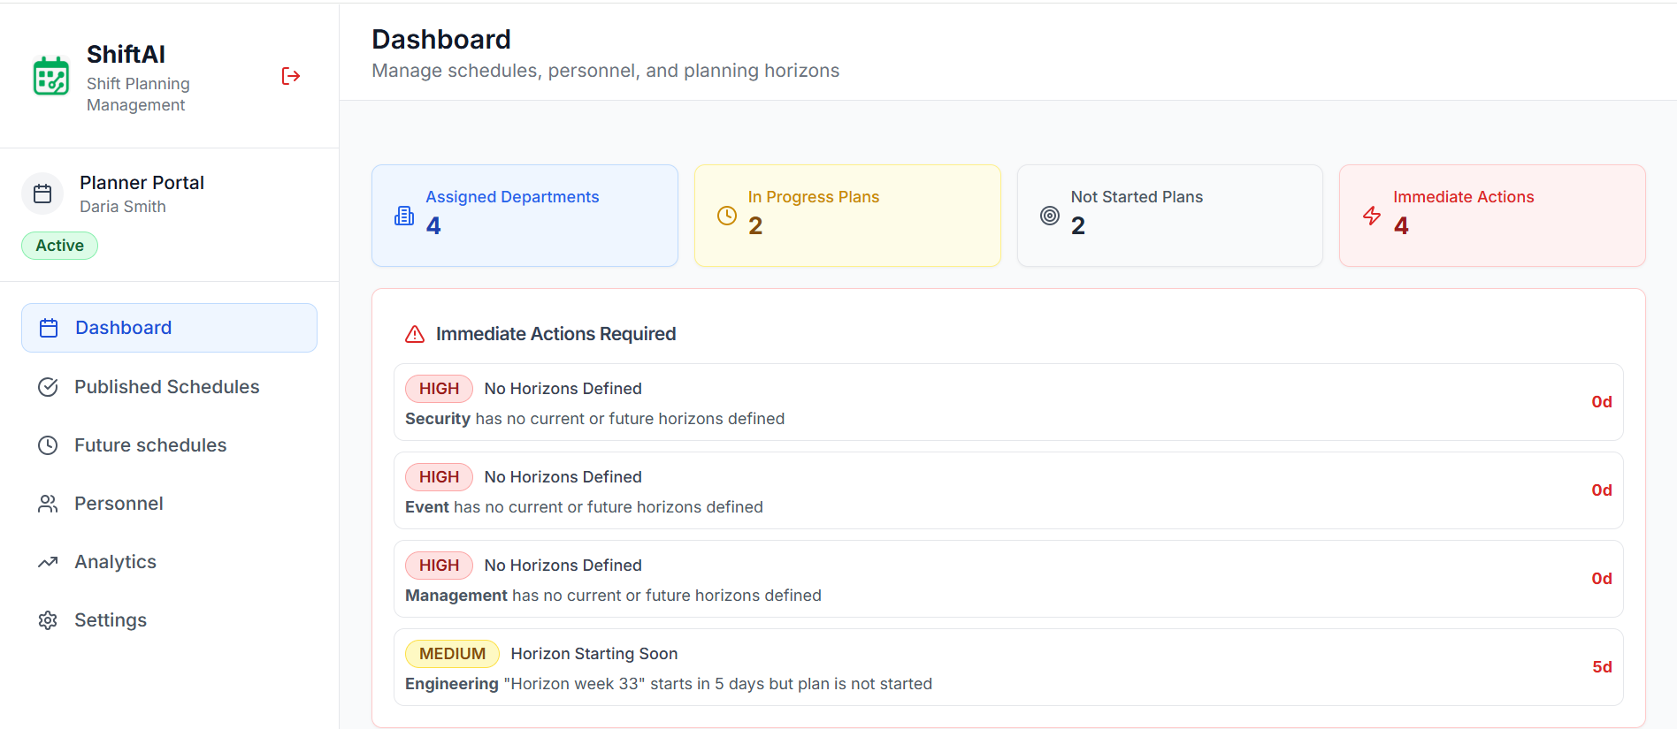Image resolution: width=1677 pixels, height=729 pixels.
Task: Open Future schedules page
Action: [x=150, y=445]
